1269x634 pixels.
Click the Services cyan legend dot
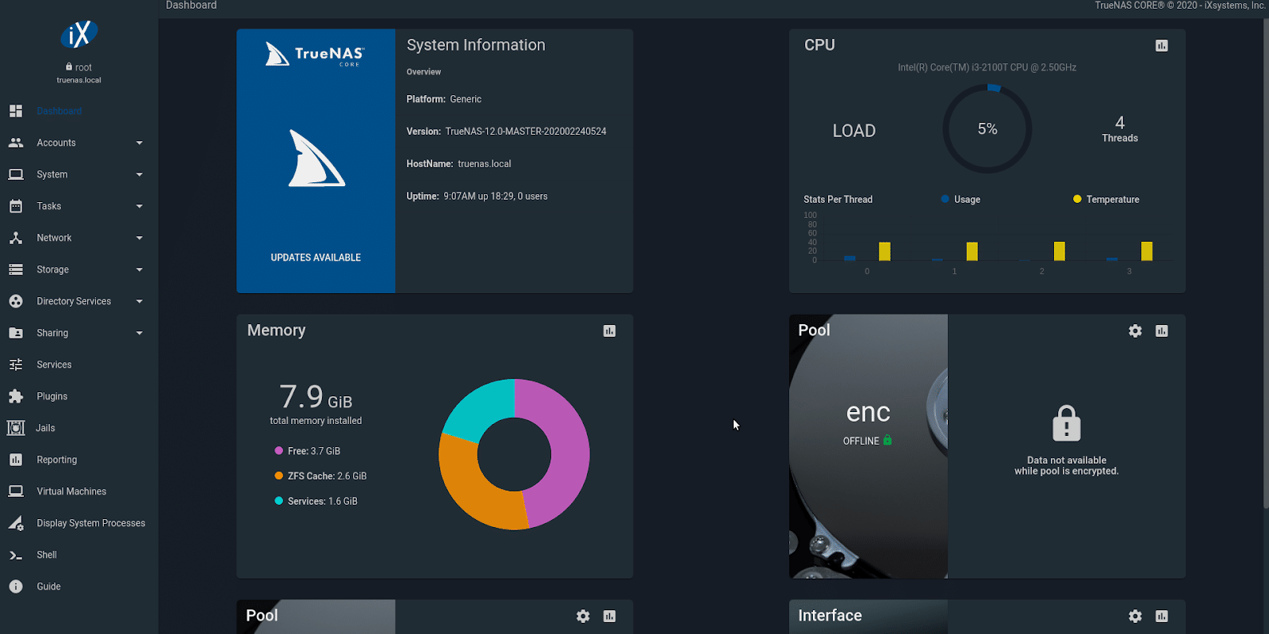(278, 501)
